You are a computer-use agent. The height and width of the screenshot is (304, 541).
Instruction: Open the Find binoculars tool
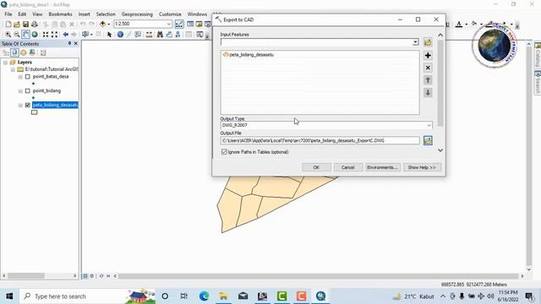point(160,35)
